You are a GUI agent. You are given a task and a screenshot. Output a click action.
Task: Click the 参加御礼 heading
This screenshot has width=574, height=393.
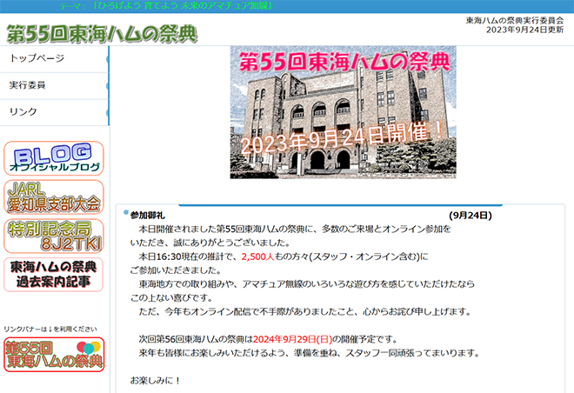[x=148, y=216]
